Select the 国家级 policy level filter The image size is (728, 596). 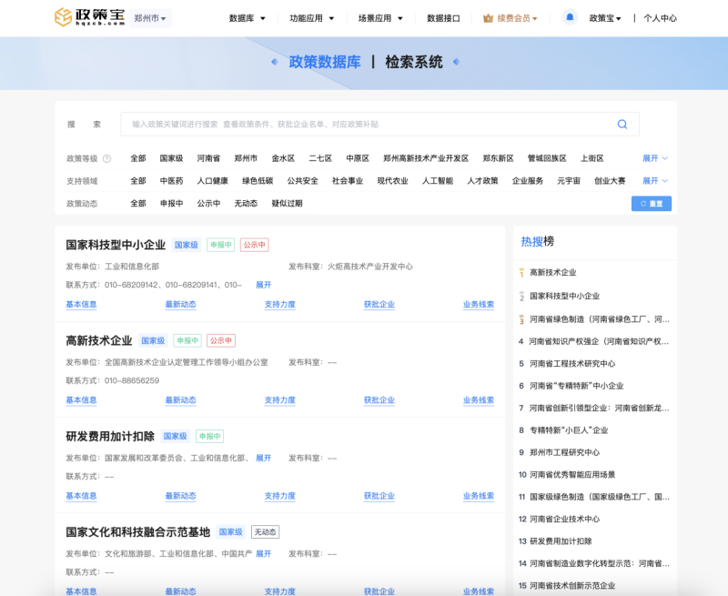click(171, 158)
